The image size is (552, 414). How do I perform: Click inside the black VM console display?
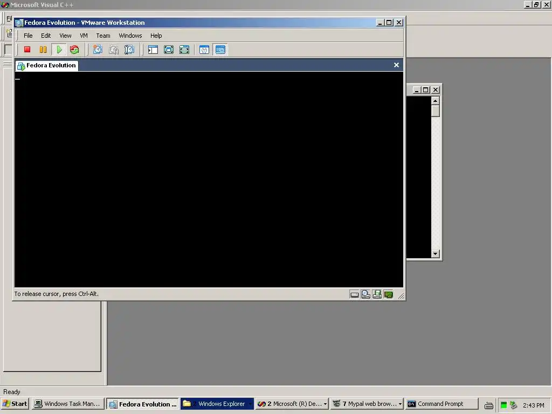[209, 180]
